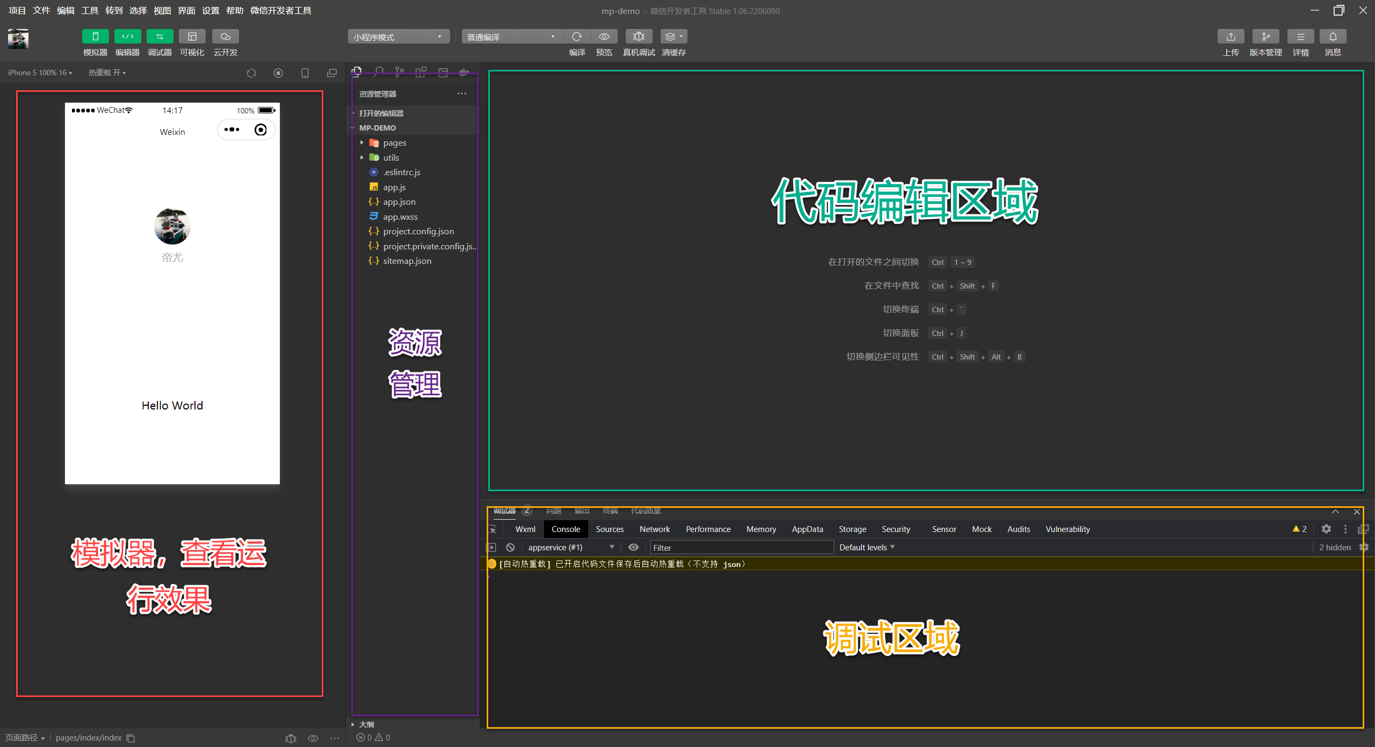The width and height of the screenshot is (1375, 747).
Task: Toggle the debugger (调试器) panel button
Action: coord(160,37)
